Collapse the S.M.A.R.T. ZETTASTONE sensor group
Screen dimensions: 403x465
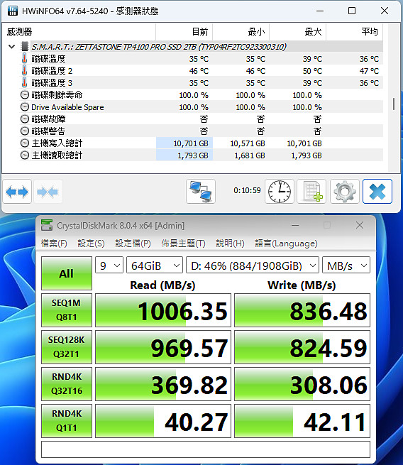click(x=12, y=47)
